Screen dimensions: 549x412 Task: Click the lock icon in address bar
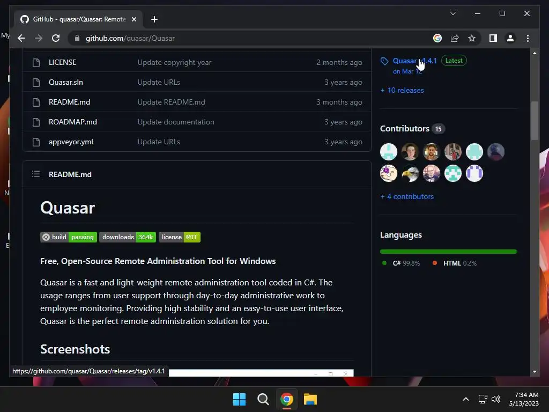[x=77, y=38]
